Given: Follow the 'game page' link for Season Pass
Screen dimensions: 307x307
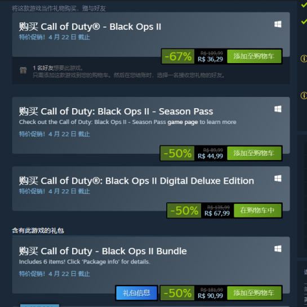Looking at the screenshot, I should [x=183, y=122].
